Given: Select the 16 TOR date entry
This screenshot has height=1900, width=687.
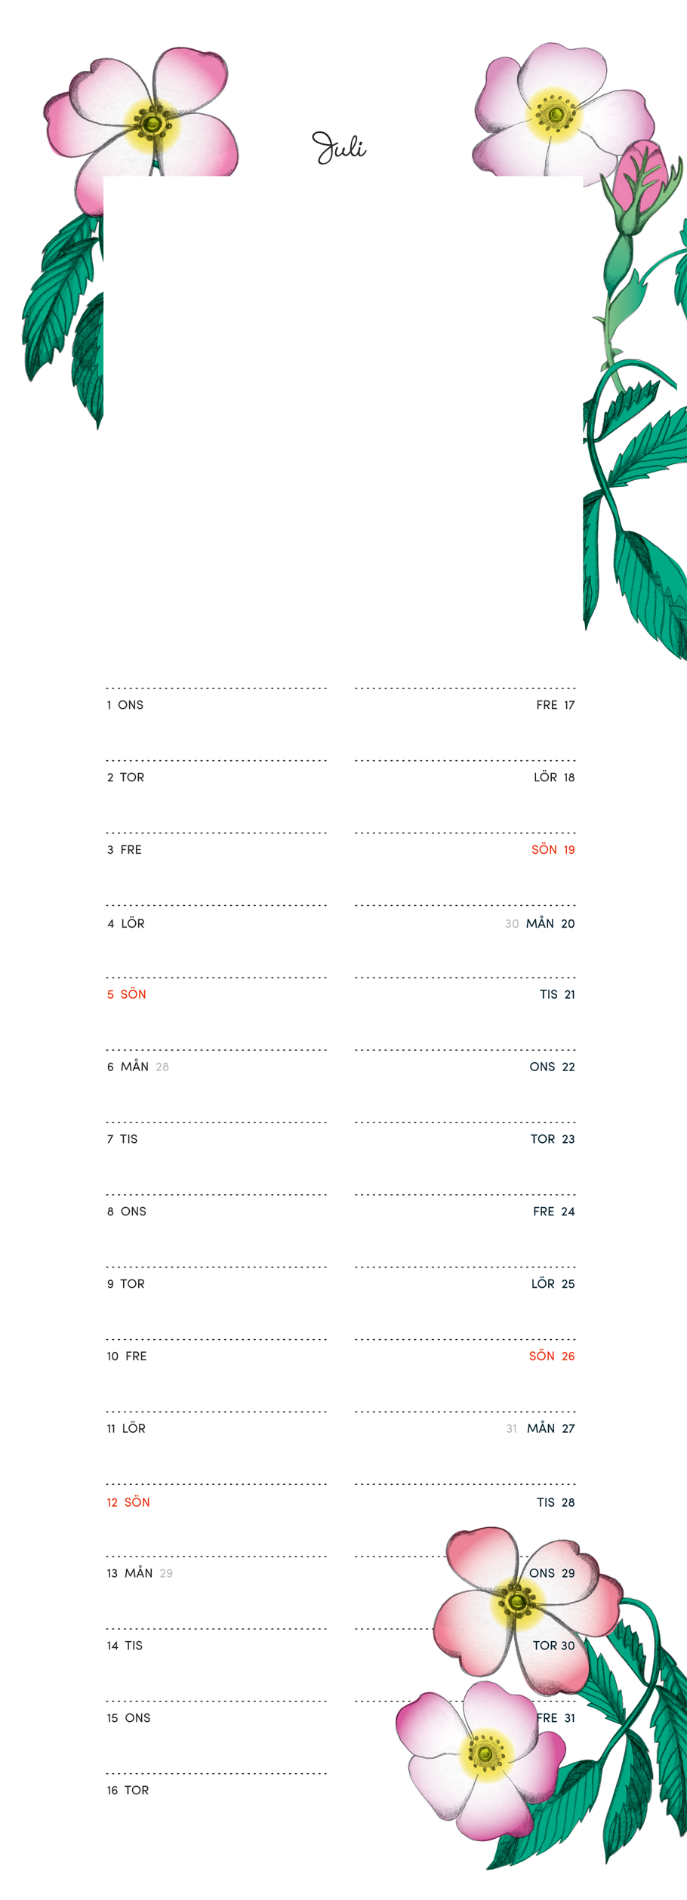Looking at the screenshot, I should [128, 1790].
